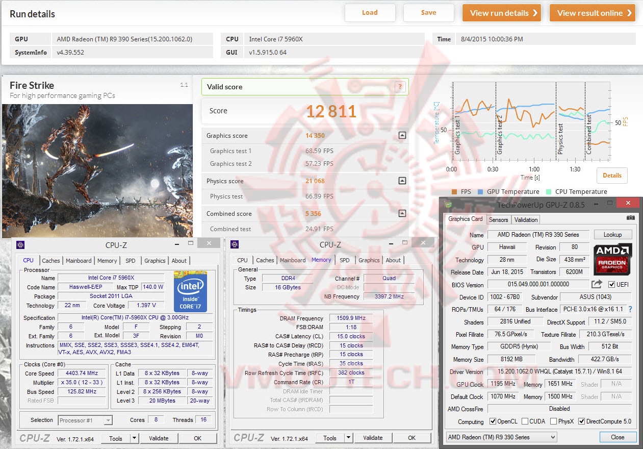Click the GPU Clock value 1195 MHz
643x449 pixels.
tap(503, 384)
